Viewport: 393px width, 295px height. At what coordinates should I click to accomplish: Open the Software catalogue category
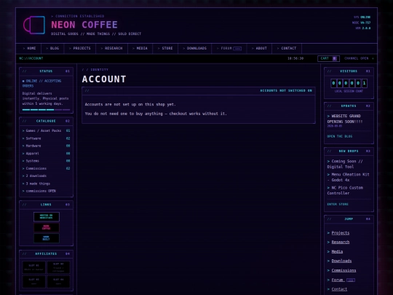pos(46,138)
